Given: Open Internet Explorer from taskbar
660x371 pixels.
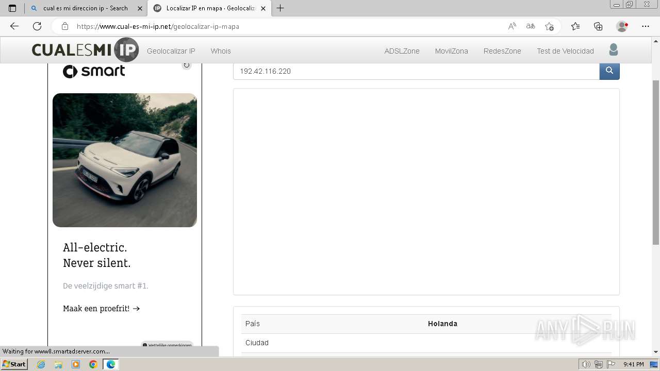Looking at the screenshot, I should coord(41,364).
